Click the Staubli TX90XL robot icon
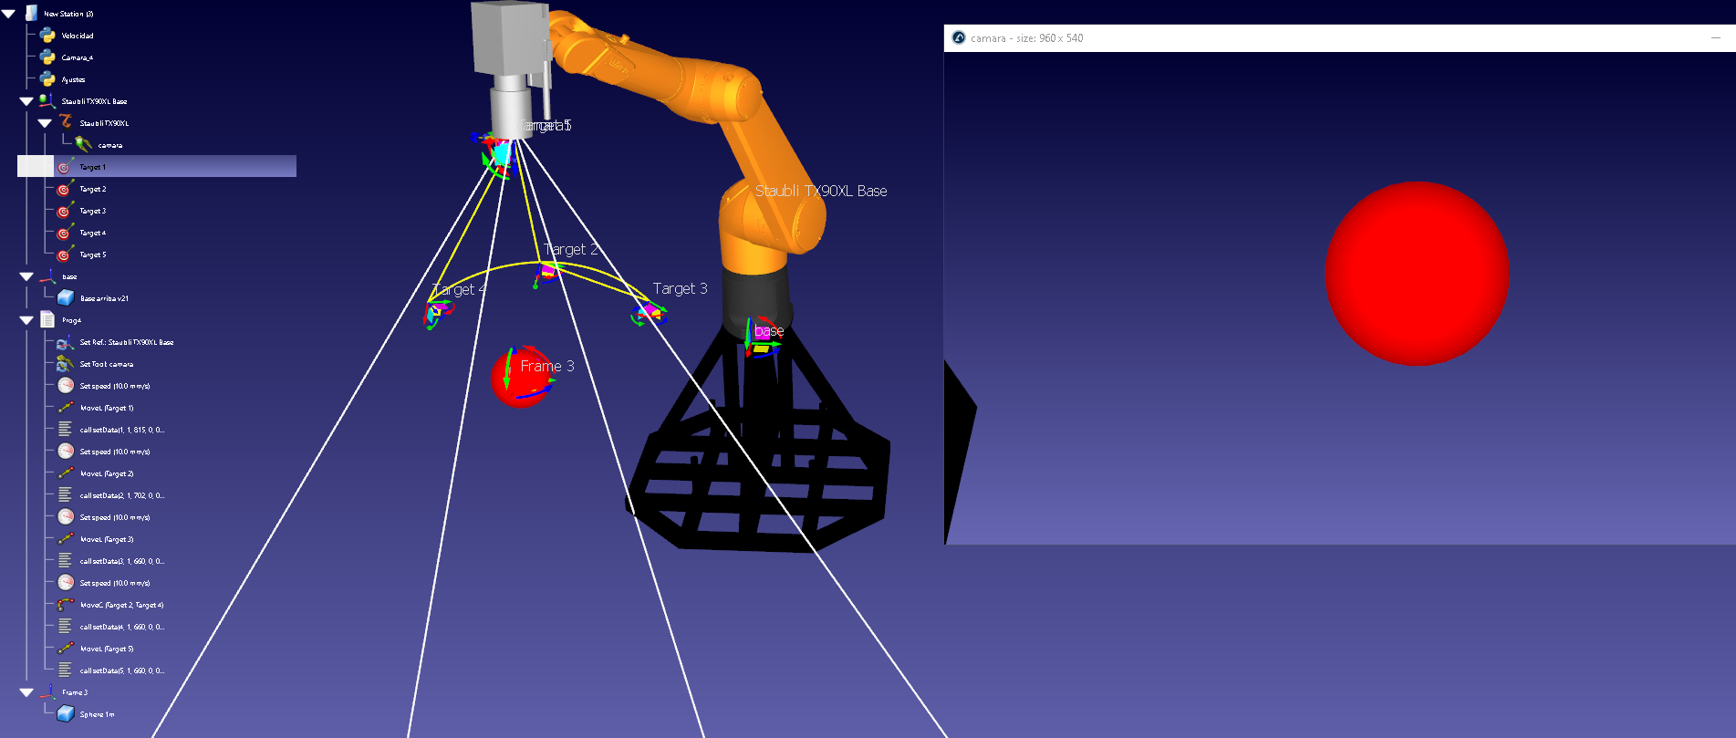Viewport: 1736px width, 738px height. click(x=66, y=123)
